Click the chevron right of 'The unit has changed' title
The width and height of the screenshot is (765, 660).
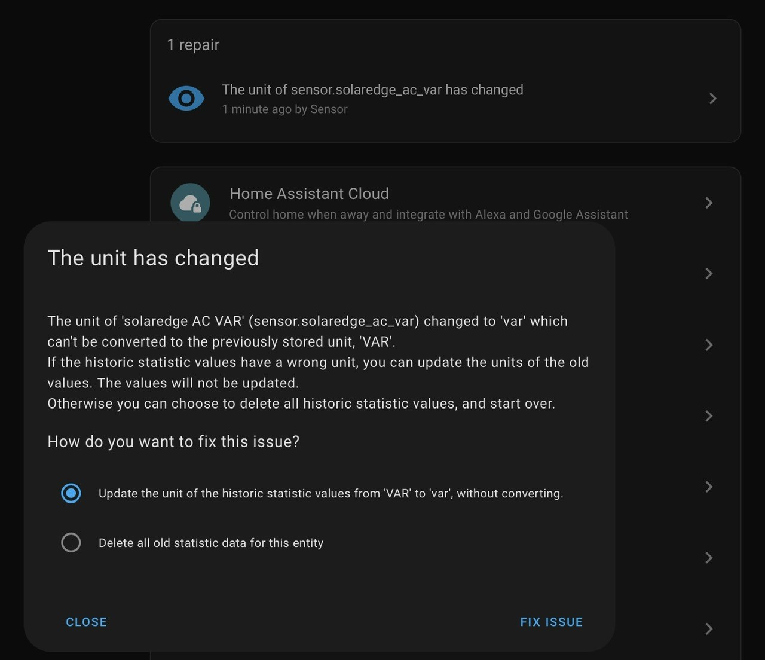pyautogui.click(x=709, y=273)
